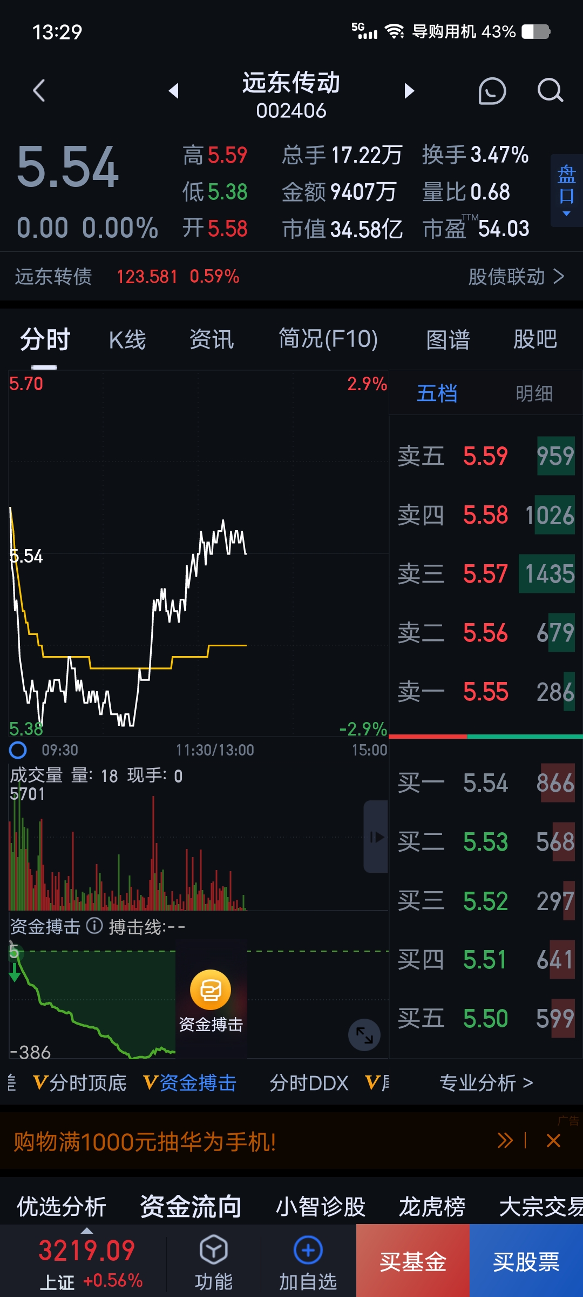Open the 股债联动 link
Image resolution: width=583 pixels, height=1297 pixels.
tap(516, 277)
